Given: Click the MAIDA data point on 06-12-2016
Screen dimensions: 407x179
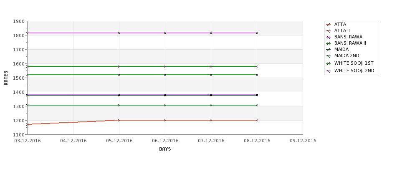Looking at the screenshot, I should coord(165,96).
